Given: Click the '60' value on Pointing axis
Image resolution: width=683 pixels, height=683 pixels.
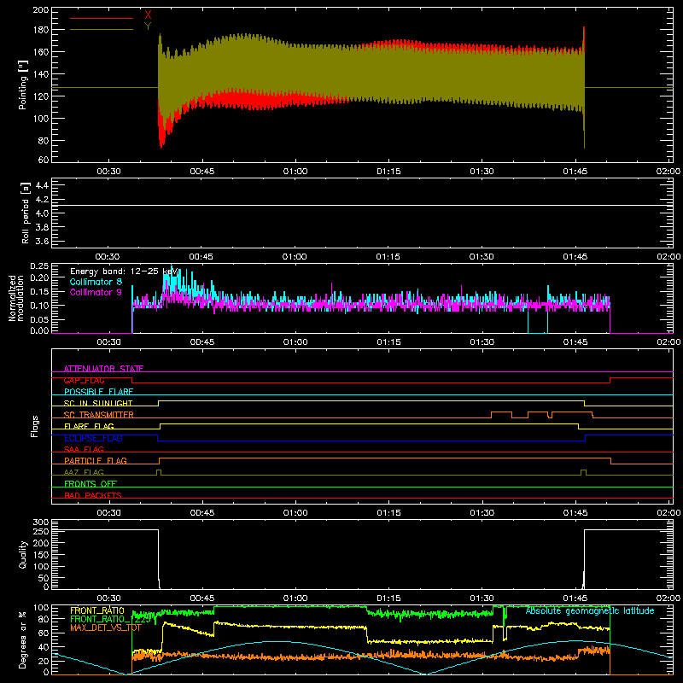Looking at the screenshot, I should point(44,160).
